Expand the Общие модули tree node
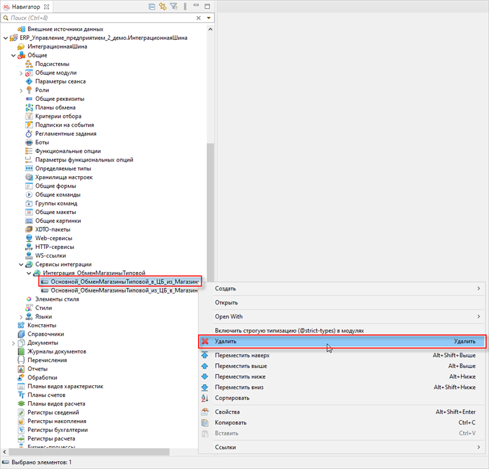Screen dimensions: 489x469 click(21, 73)
